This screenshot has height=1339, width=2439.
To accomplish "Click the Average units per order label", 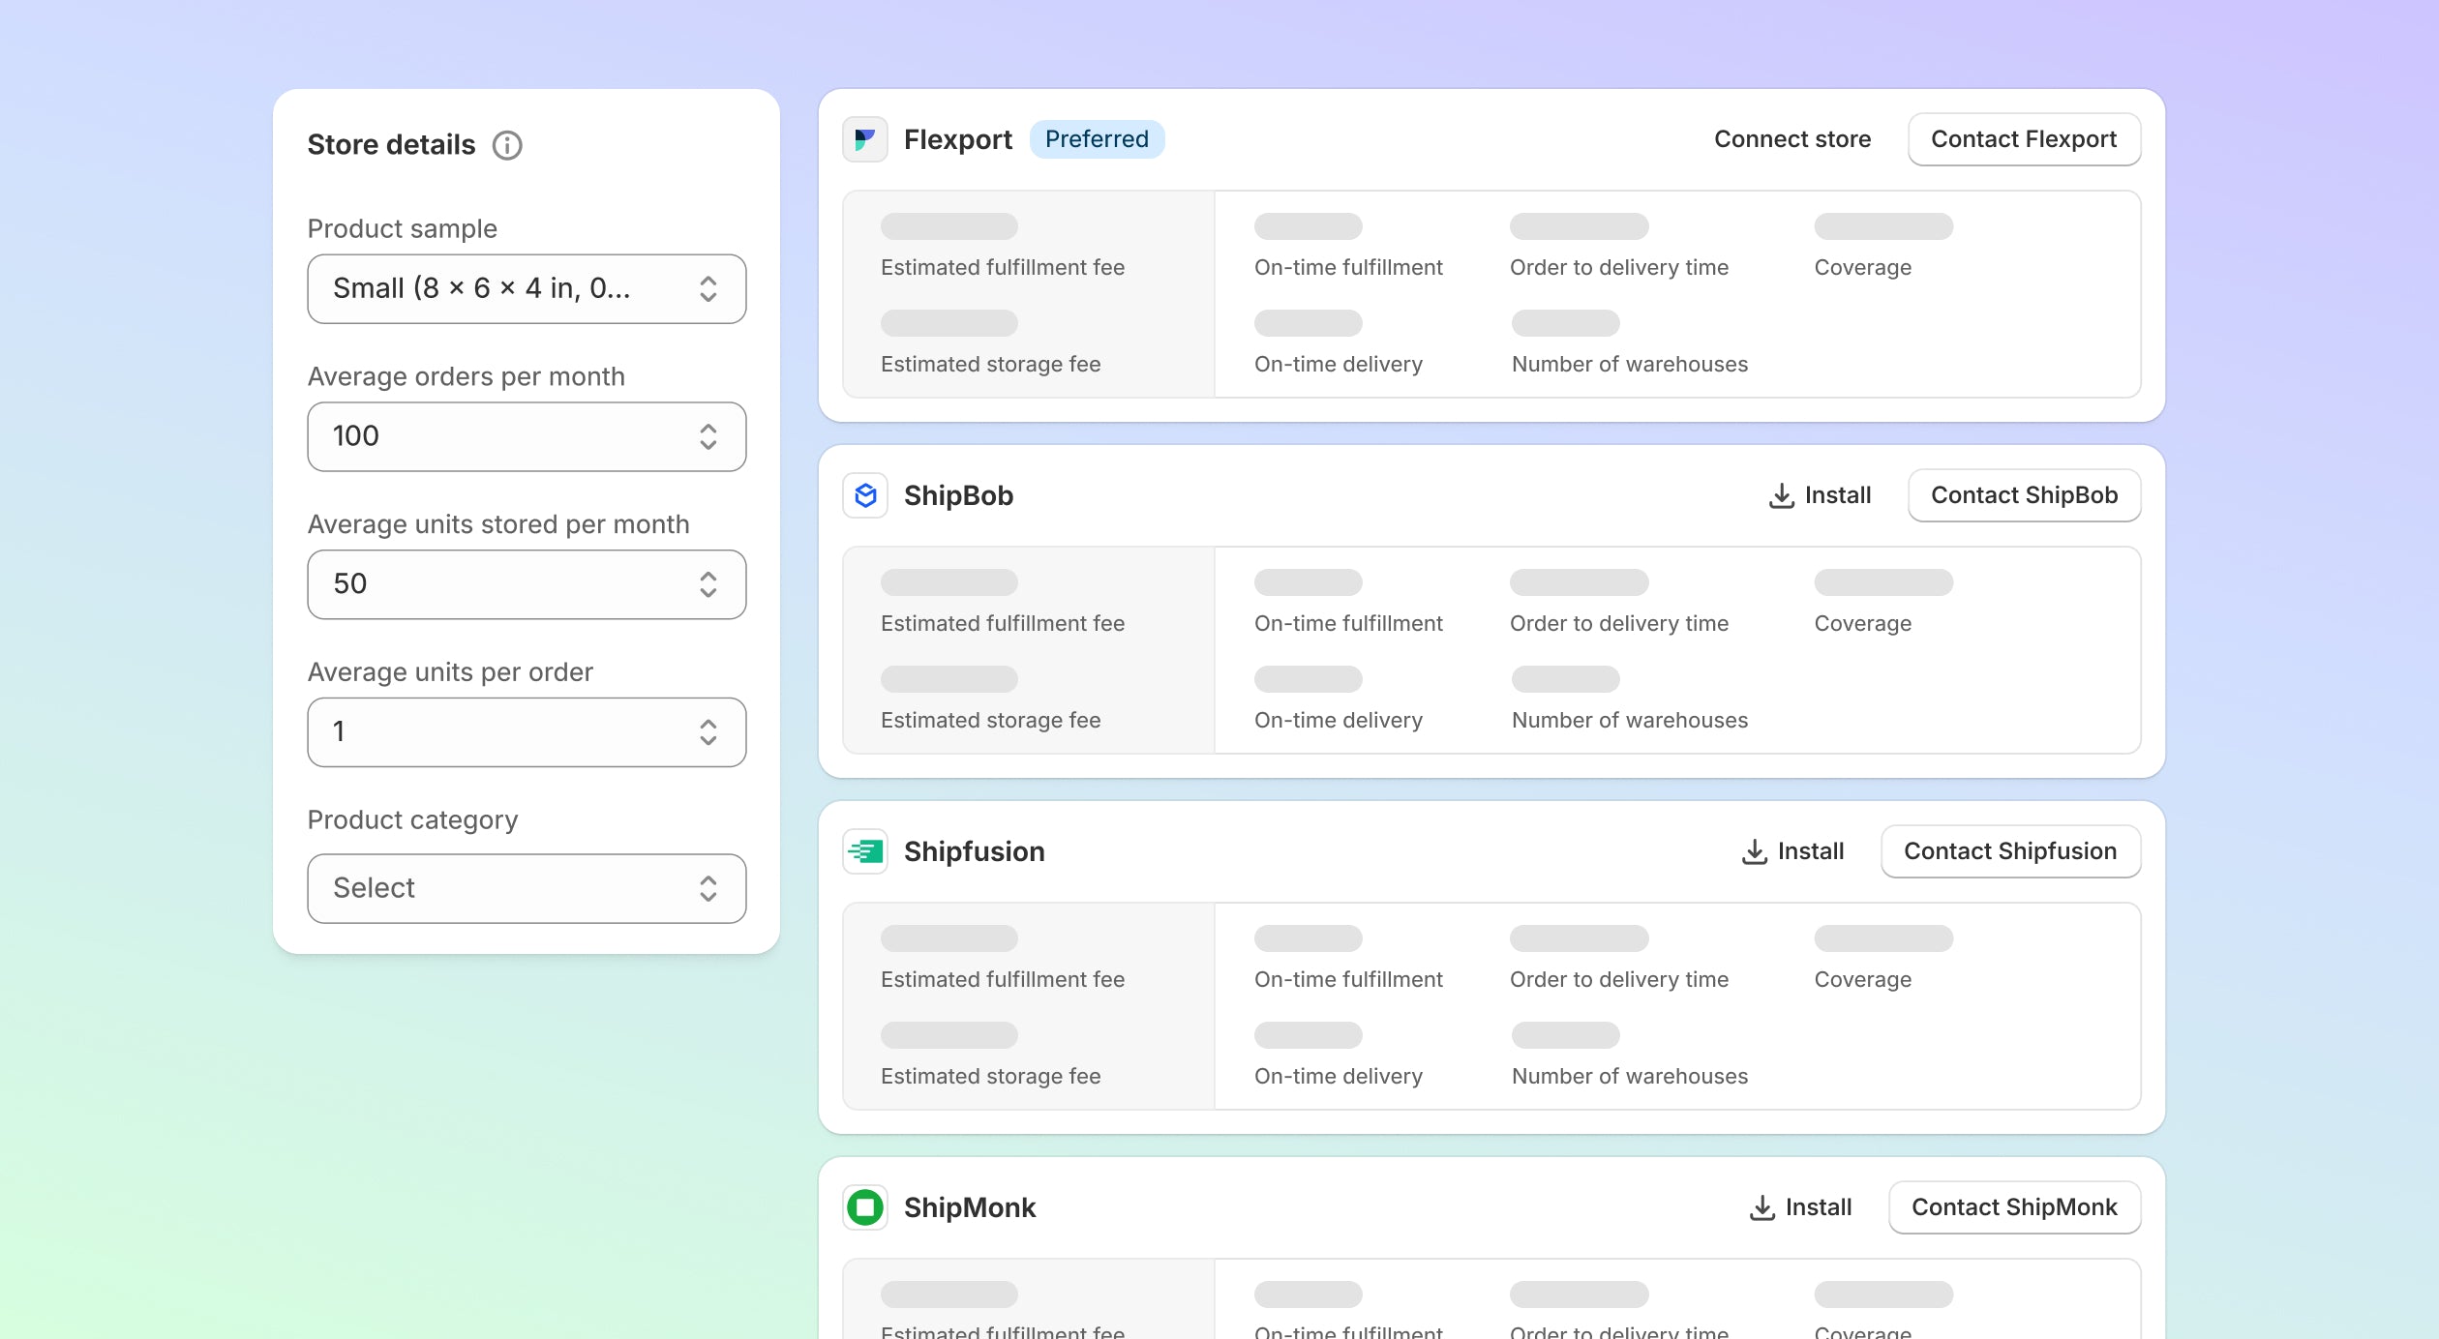I will click(450, 672).
